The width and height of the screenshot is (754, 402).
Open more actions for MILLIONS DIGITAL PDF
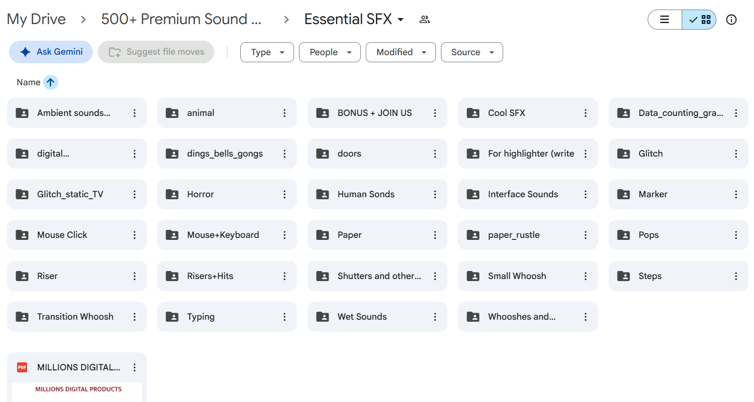coord(134,367)
